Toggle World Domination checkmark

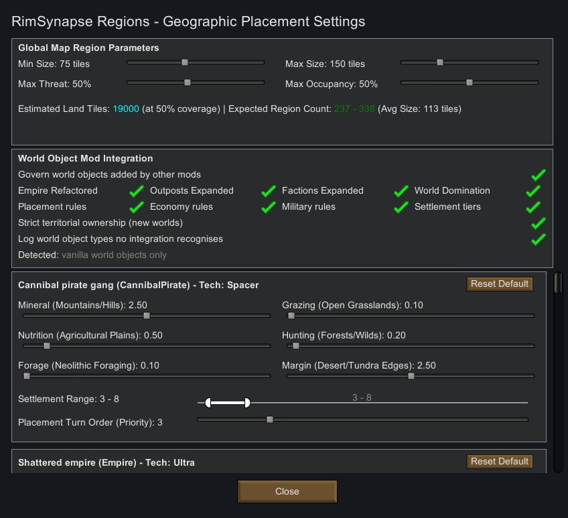[533, 191]
